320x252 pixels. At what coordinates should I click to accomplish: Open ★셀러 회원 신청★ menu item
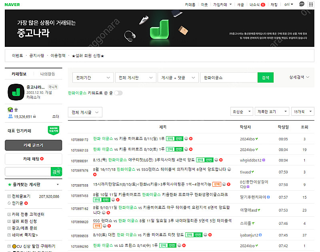click(88, 56)
